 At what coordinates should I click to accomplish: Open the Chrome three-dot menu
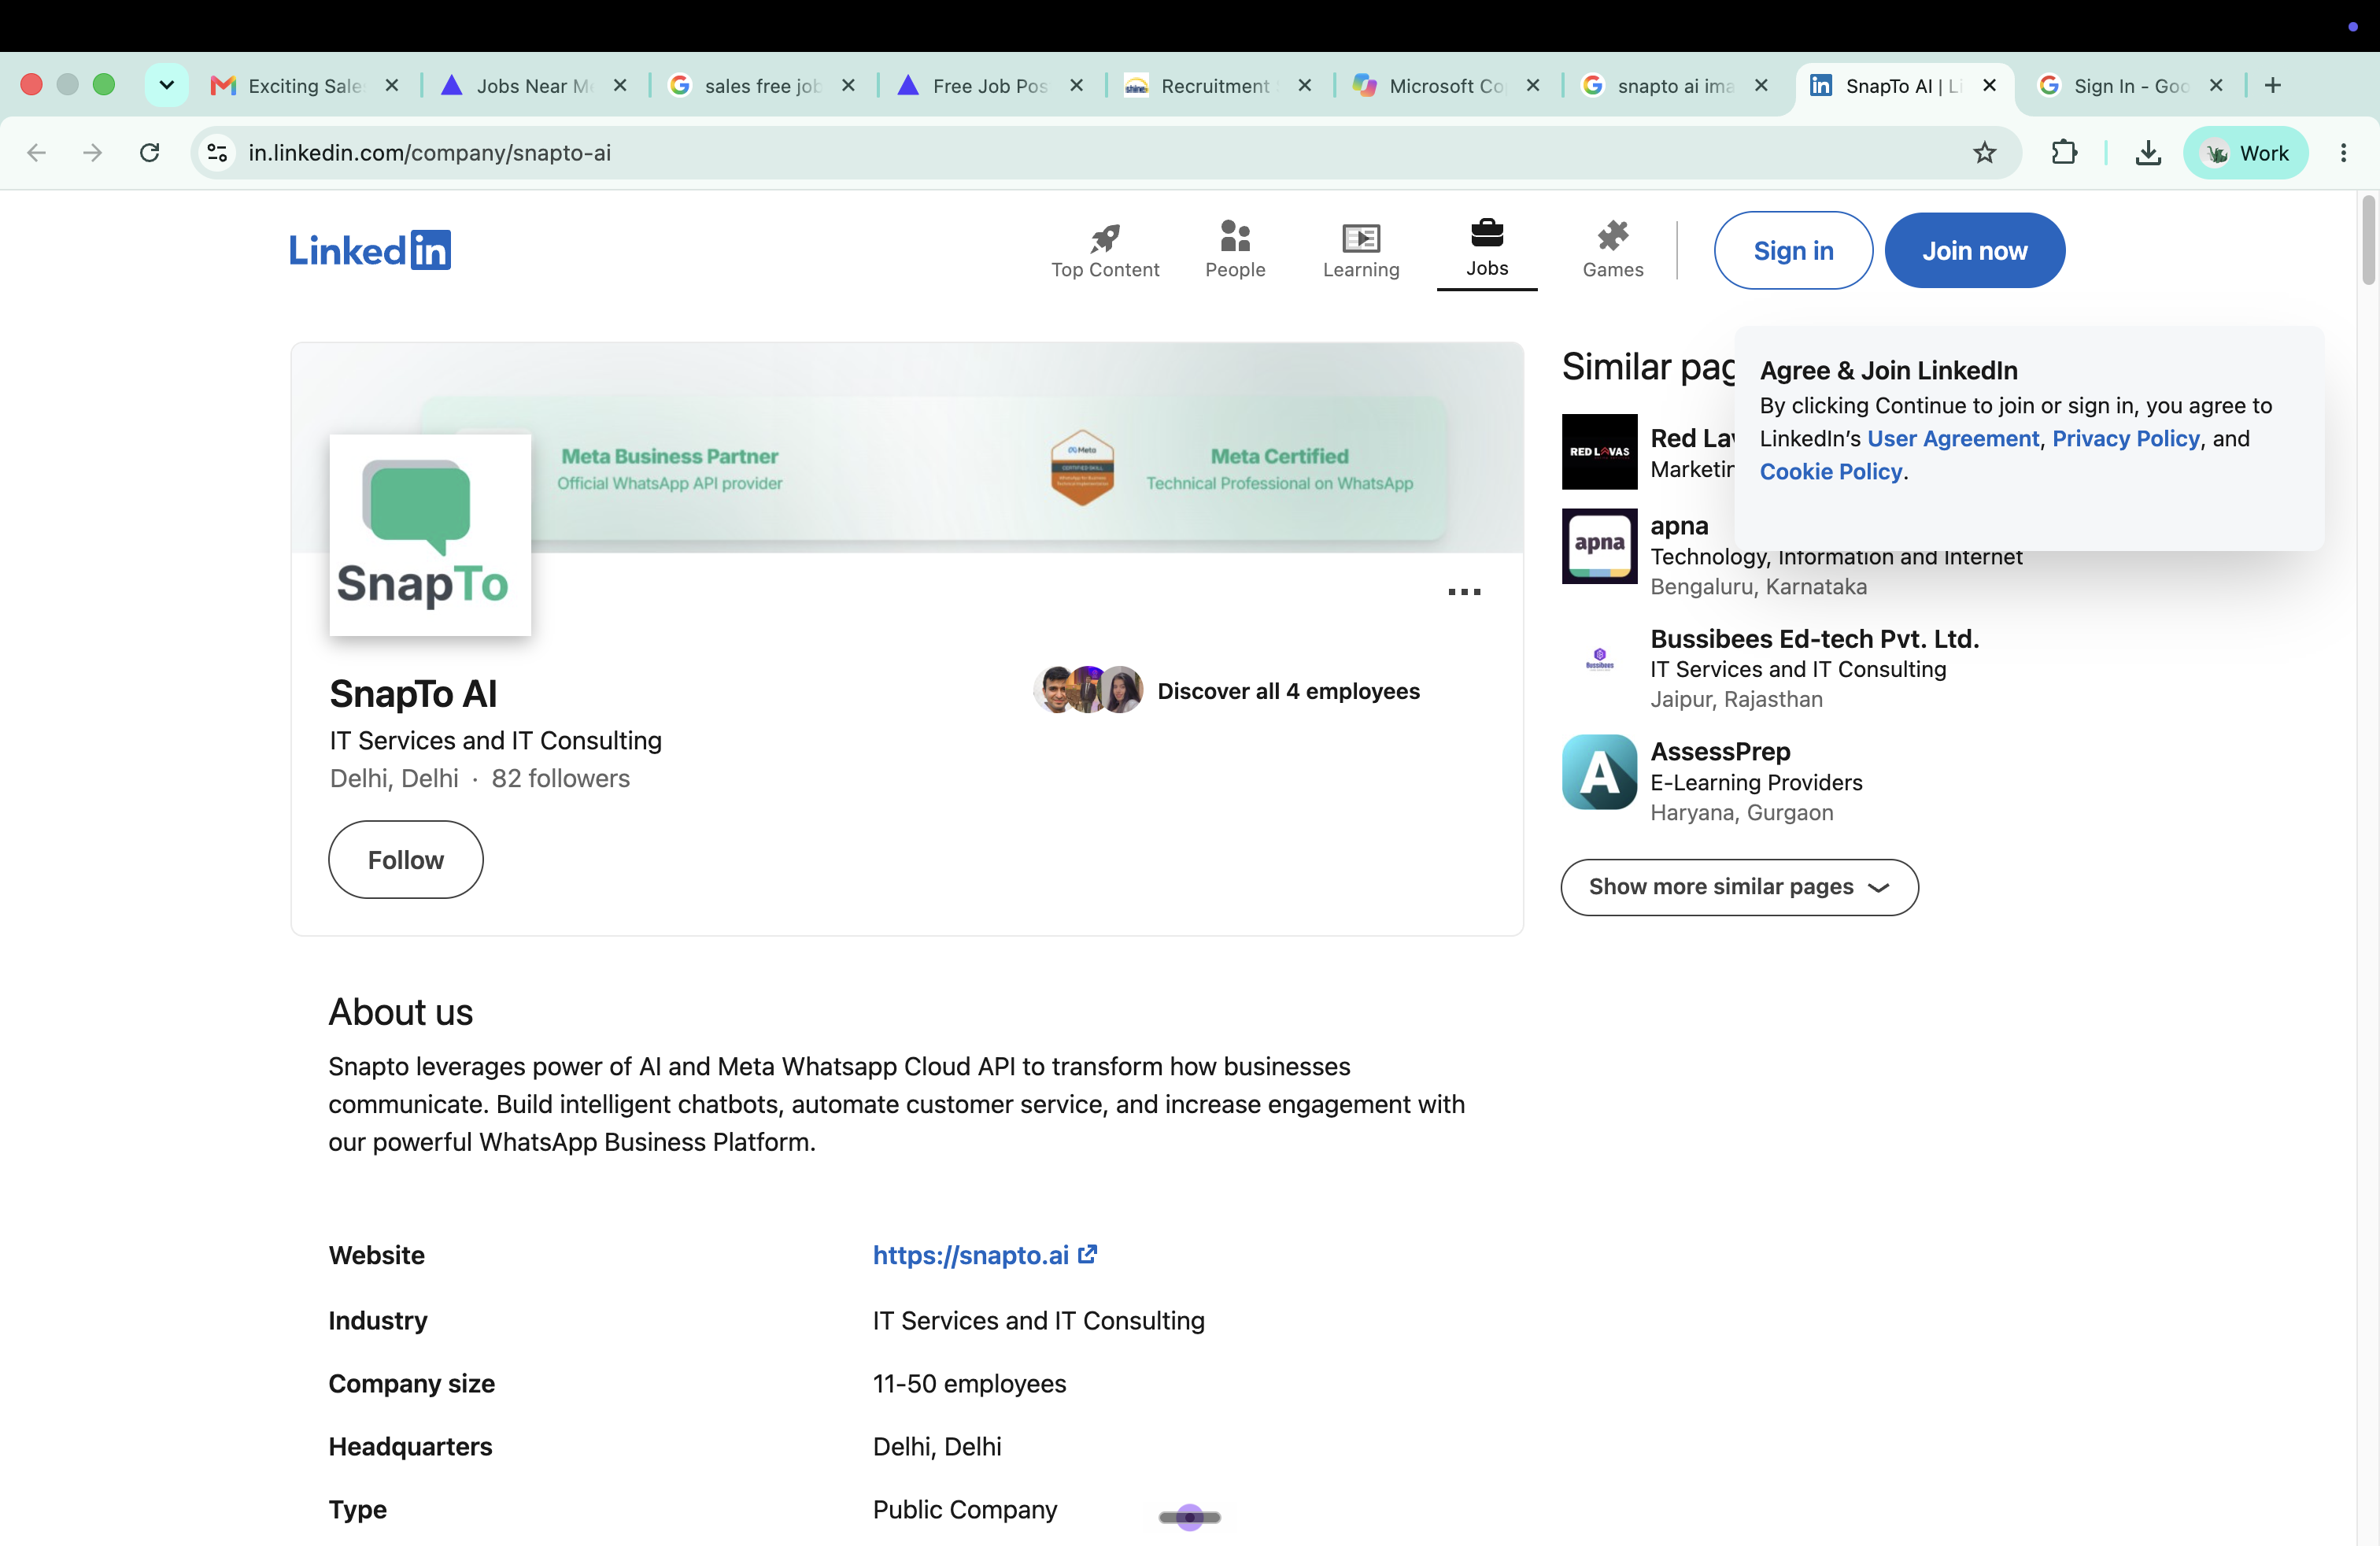pos(2343,153)
